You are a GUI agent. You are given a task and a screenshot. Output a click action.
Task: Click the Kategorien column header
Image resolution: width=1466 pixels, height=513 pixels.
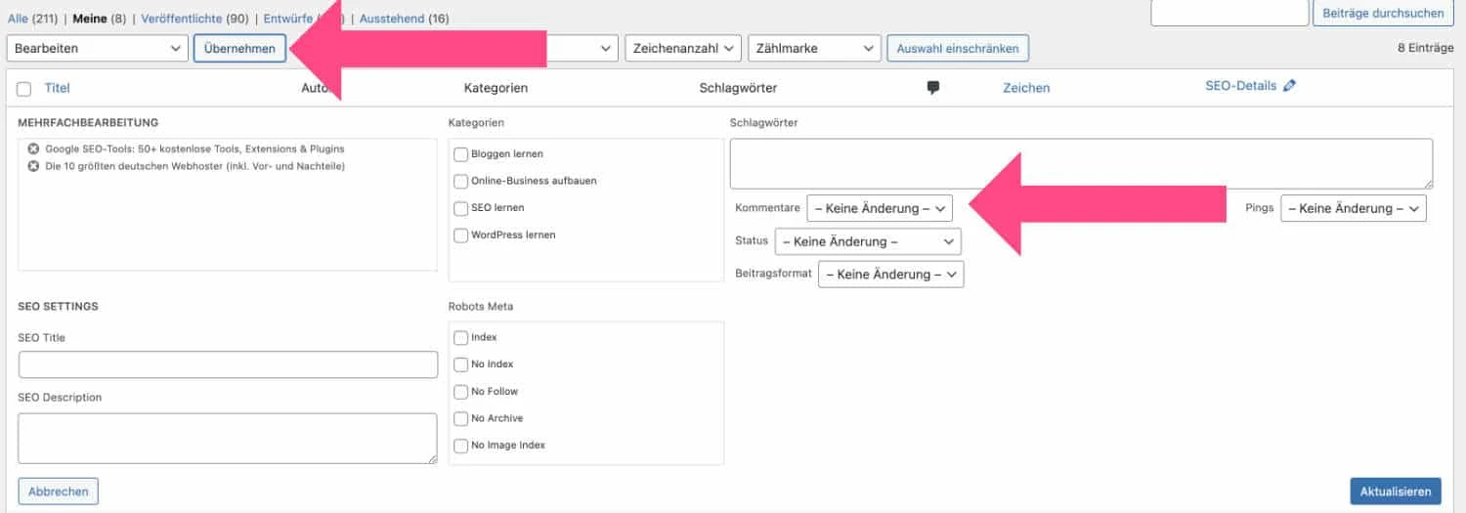tap(496, 88)
